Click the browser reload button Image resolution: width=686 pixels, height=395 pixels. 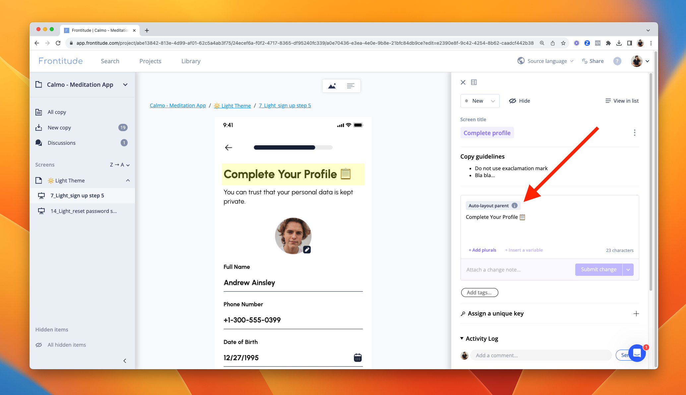58,43
